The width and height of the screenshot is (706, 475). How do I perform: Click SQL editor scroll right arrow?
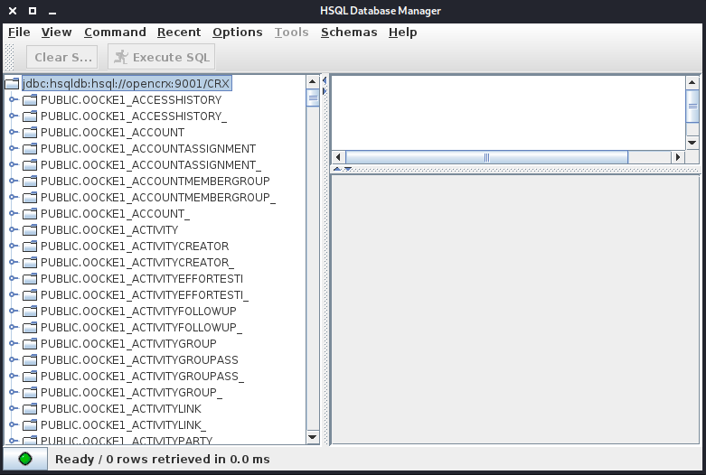point(678,157)
